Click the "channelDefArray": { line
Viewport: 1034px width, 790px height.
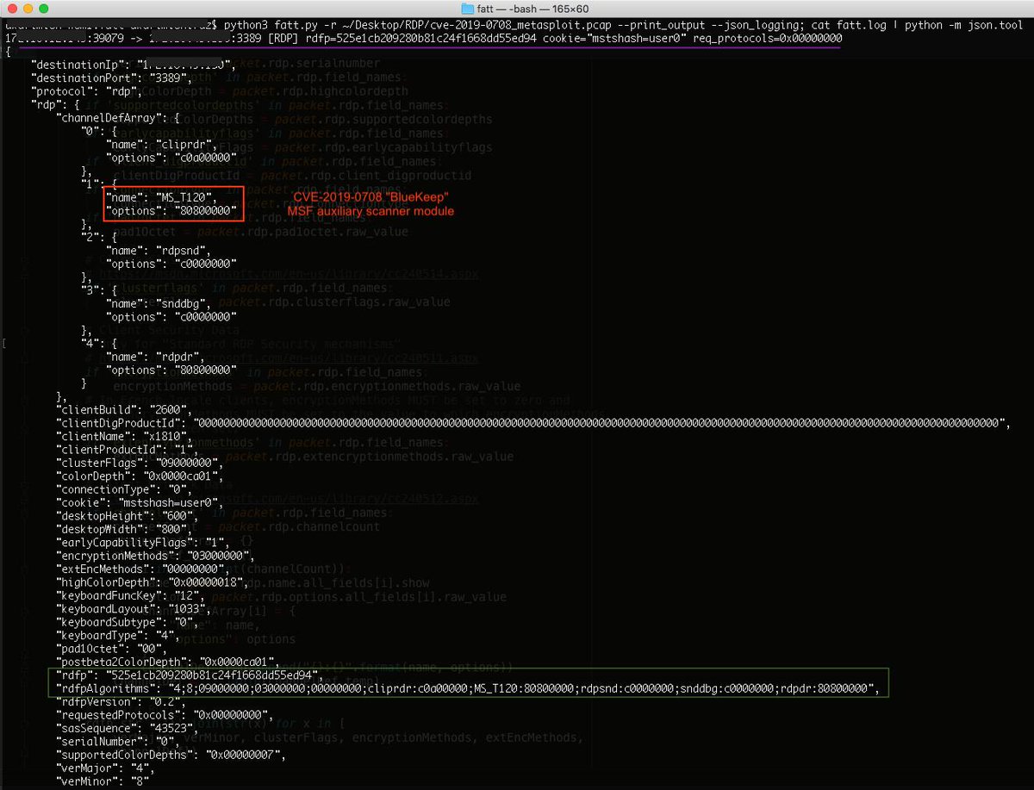point(117,120)
